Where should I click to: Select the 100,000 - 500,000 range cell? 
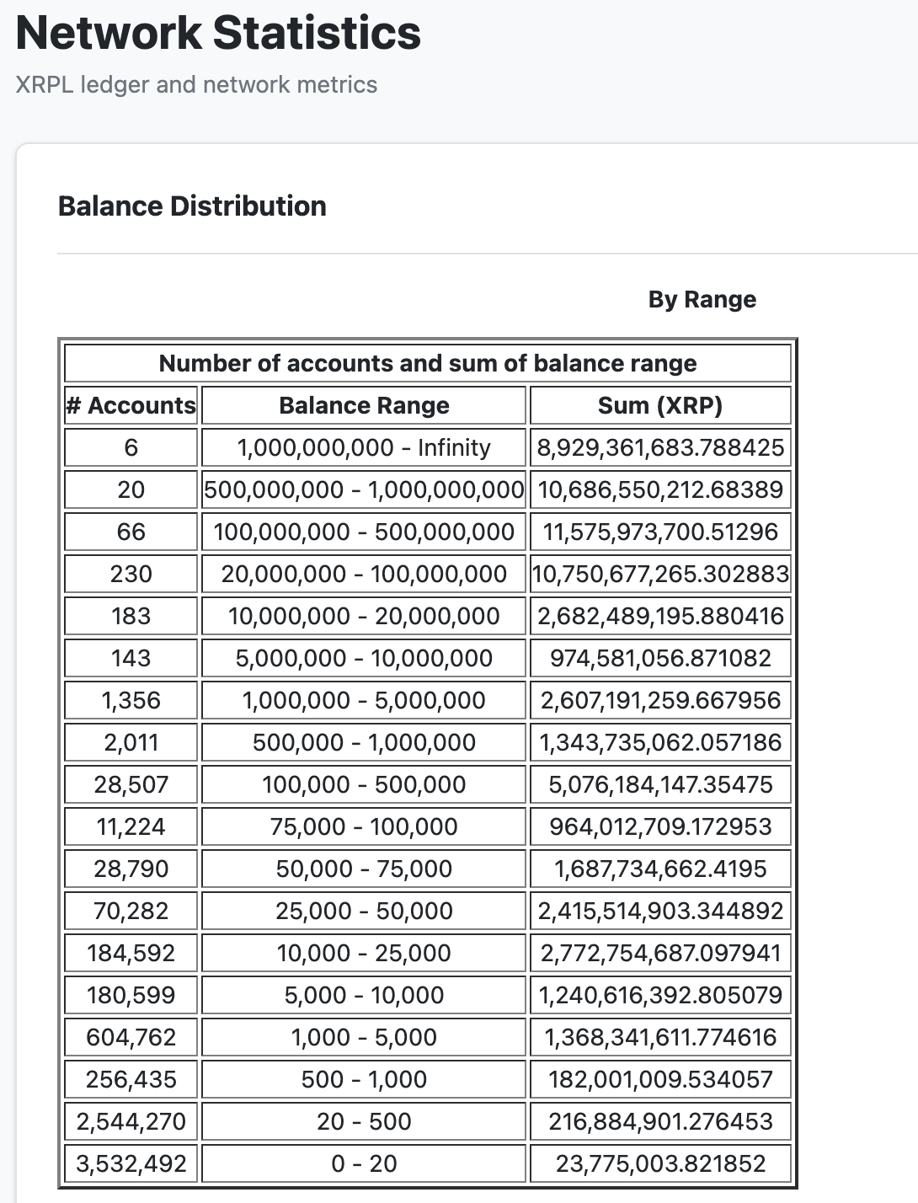pos(364,784)
